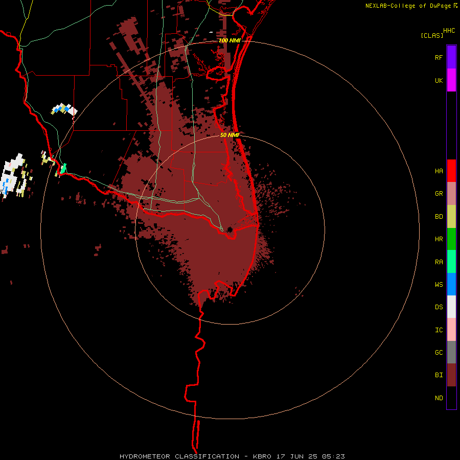Click the BD yellow legend swatch

click(451, 217)
